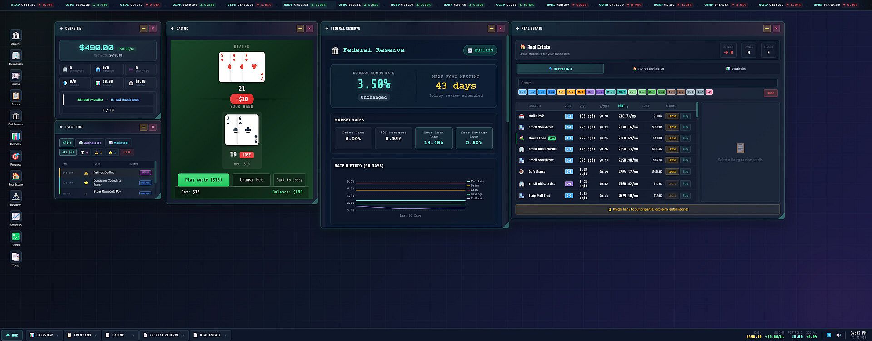
Task: Toggle the C-1 zone filter chip
Action: tap(522, 92)
